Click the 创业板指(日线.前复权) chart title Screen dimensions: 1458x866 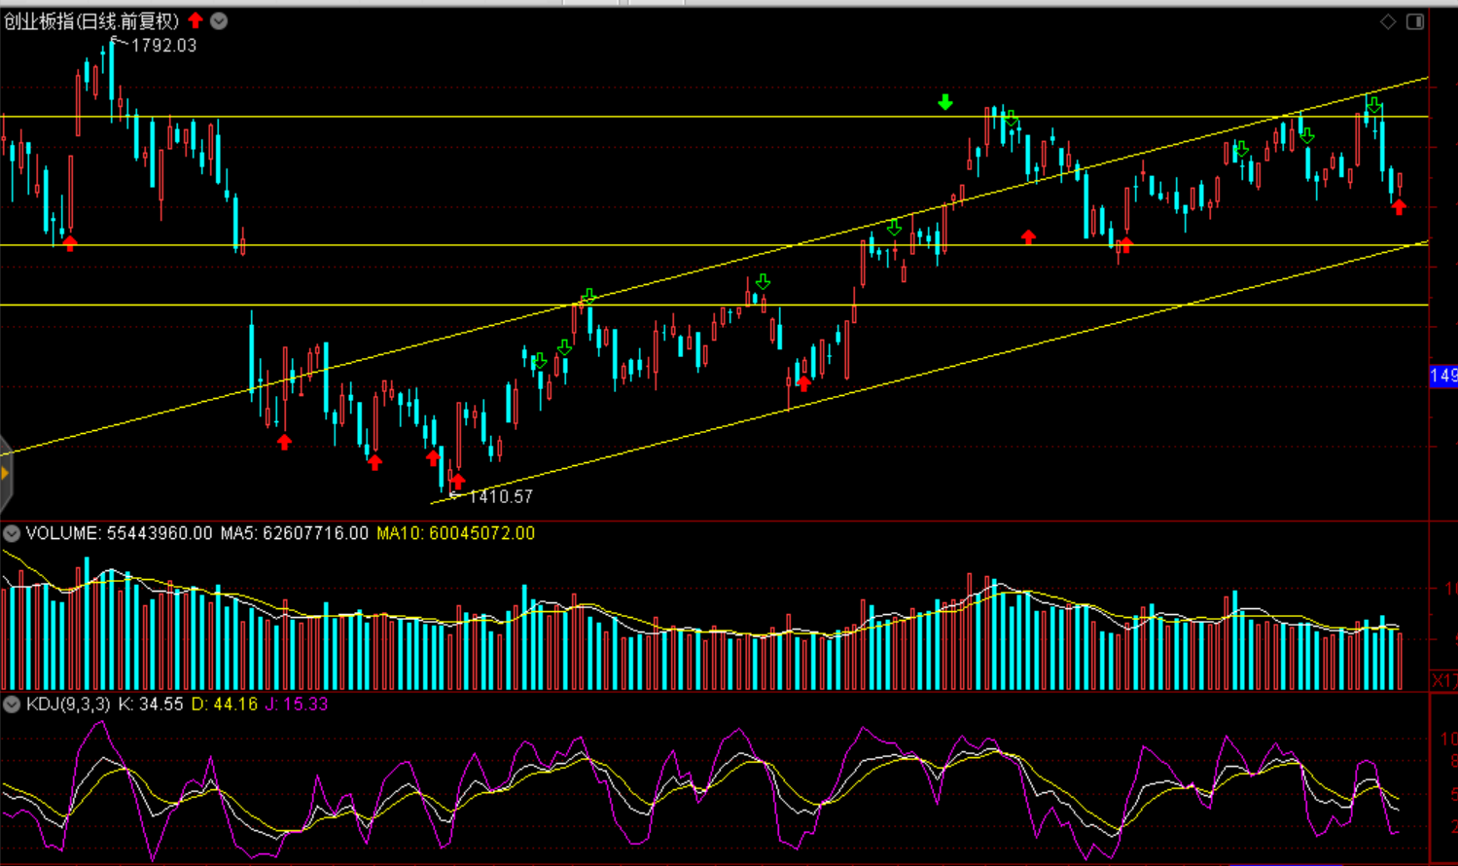click(92, 20)
